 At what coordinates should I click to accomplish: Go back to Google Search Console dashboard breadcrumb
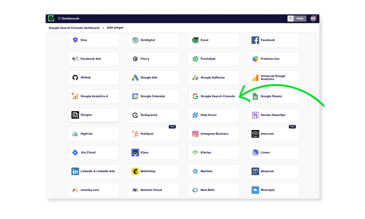click(74, 28)
